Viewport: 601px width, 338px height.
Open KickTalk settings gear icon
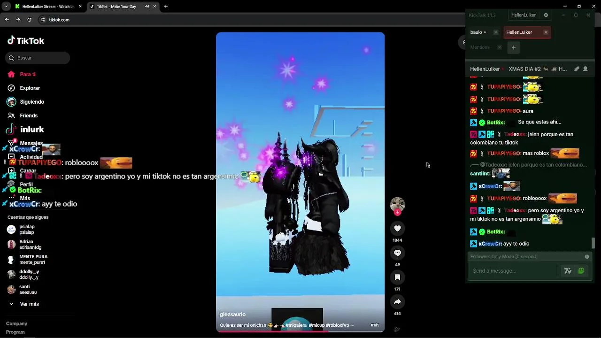pos(546,15)
